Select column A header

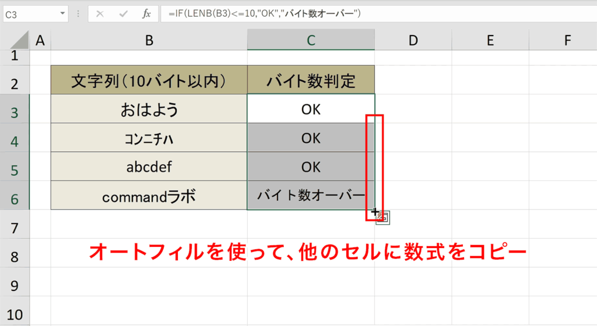point(40,40)
